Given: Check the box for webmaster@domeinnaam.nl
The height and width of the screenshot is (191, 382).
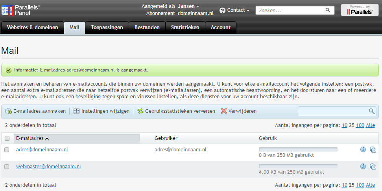Looking at the screenshot, I should (7, 167).
